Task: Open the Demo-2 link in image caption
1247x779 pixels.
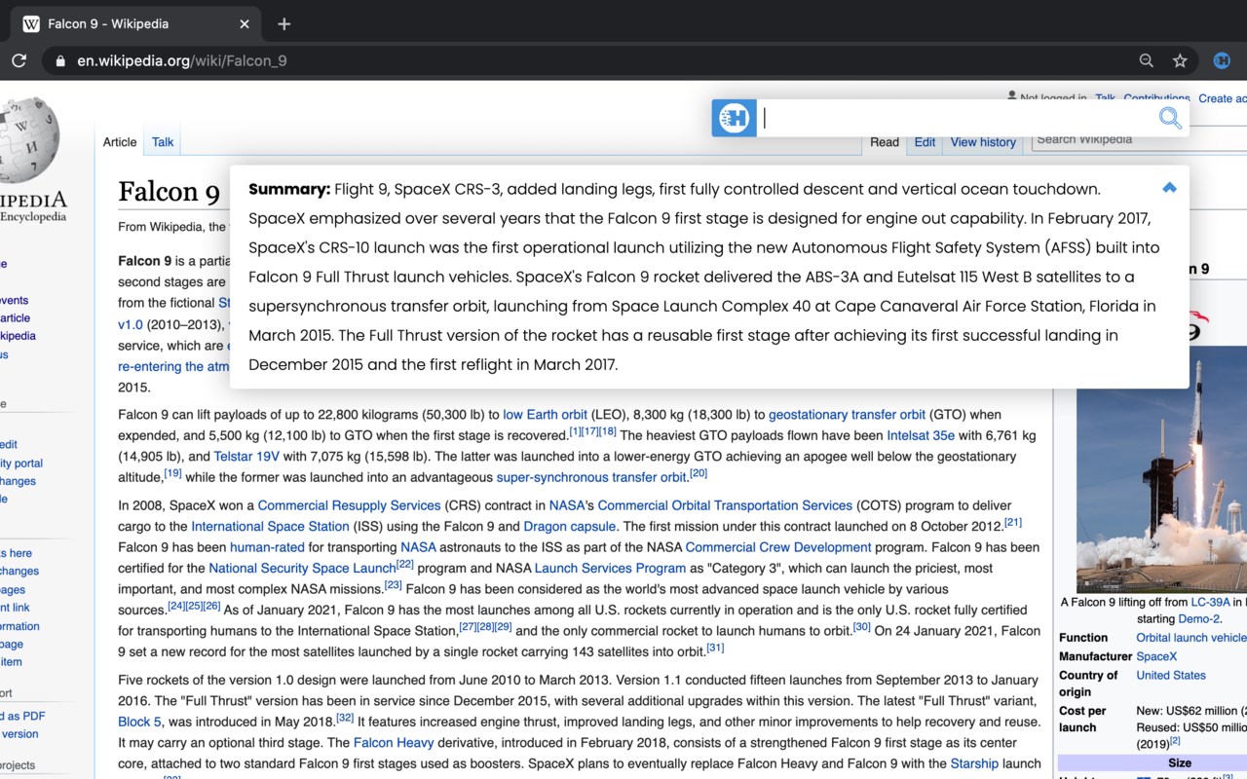Action: coord(1199,618)
